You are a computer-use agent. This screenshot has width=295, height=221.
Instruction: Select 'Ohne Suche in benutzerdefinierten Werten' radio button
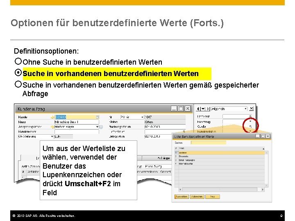pos(18,61)
